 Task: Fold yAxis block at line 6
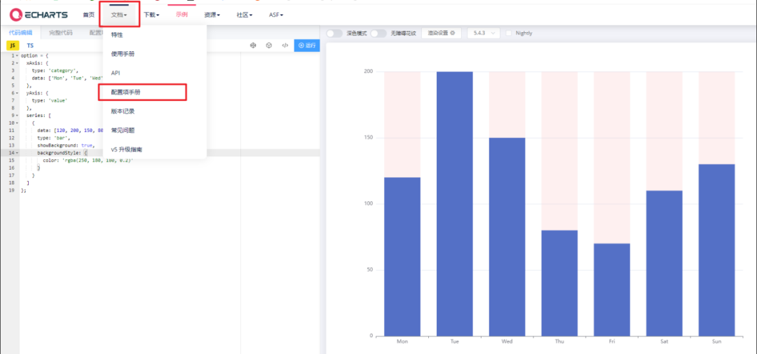point(17,93)
